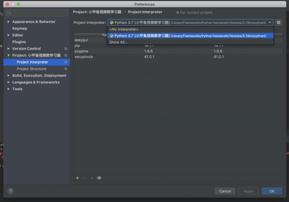This screenshot has height=202, width=289.
Task: Click the minus icon to uninstall a package
Action: click(x=85, y=178)
